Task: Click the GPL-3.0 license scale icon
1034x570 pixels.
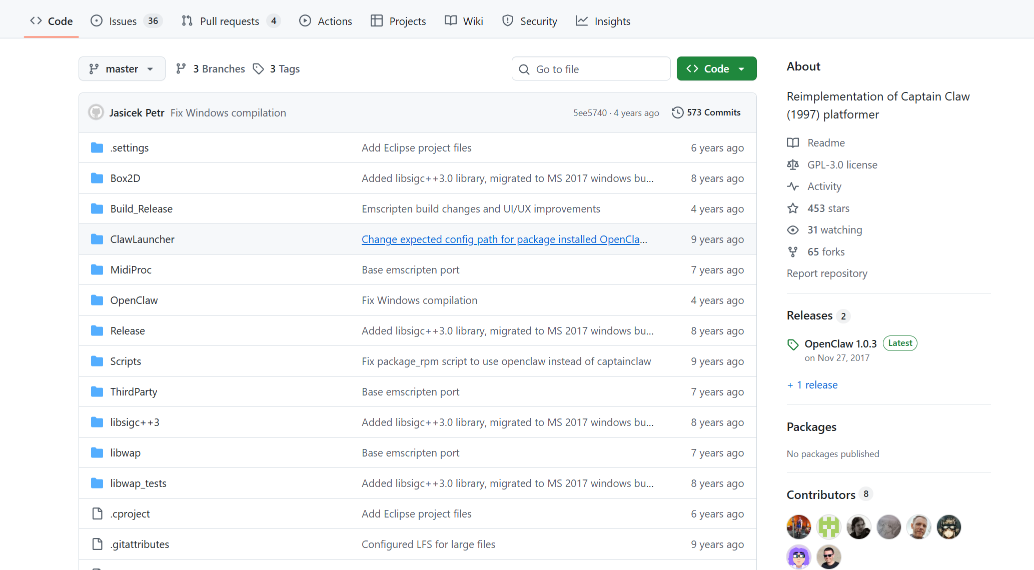Action: pyautogui.click(x=793, y=165)
